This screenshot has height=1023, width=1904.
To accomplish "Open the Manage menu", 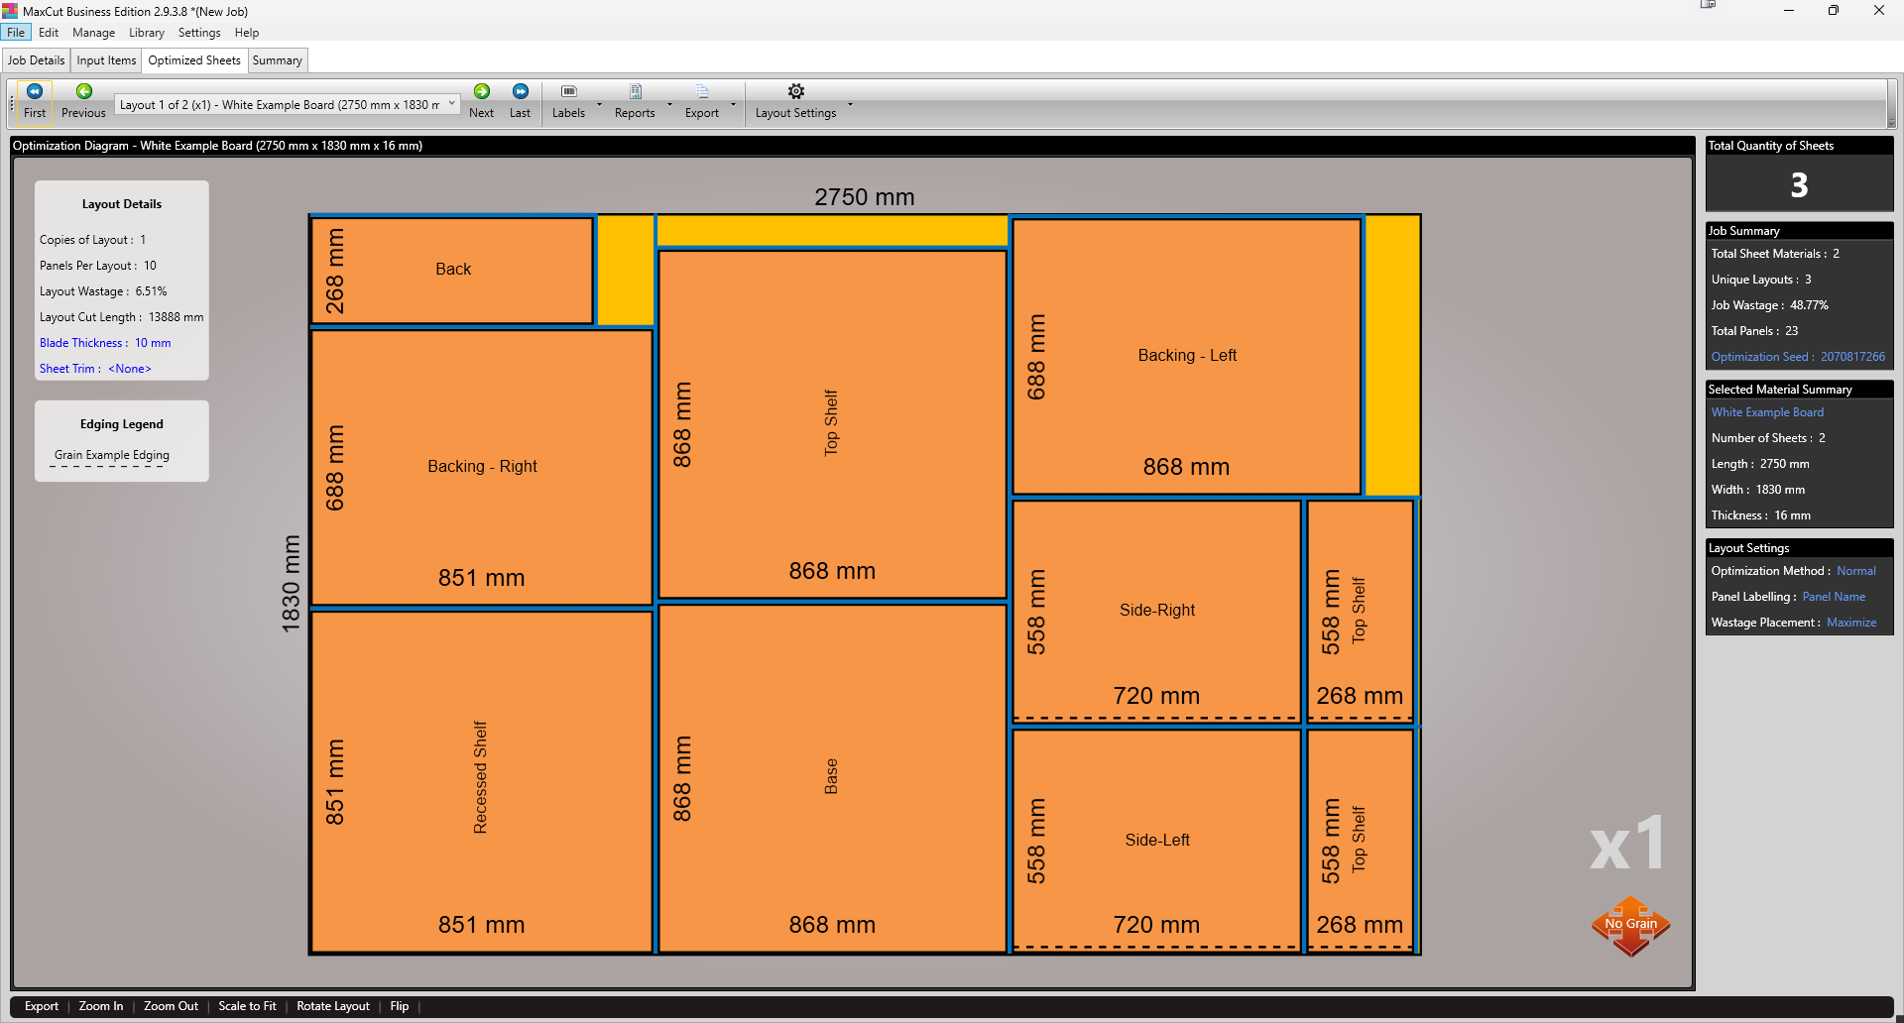I will (93, 33).
